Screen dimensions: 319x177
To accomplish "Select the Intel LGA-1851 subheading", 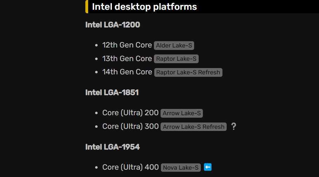I will 112,93.
